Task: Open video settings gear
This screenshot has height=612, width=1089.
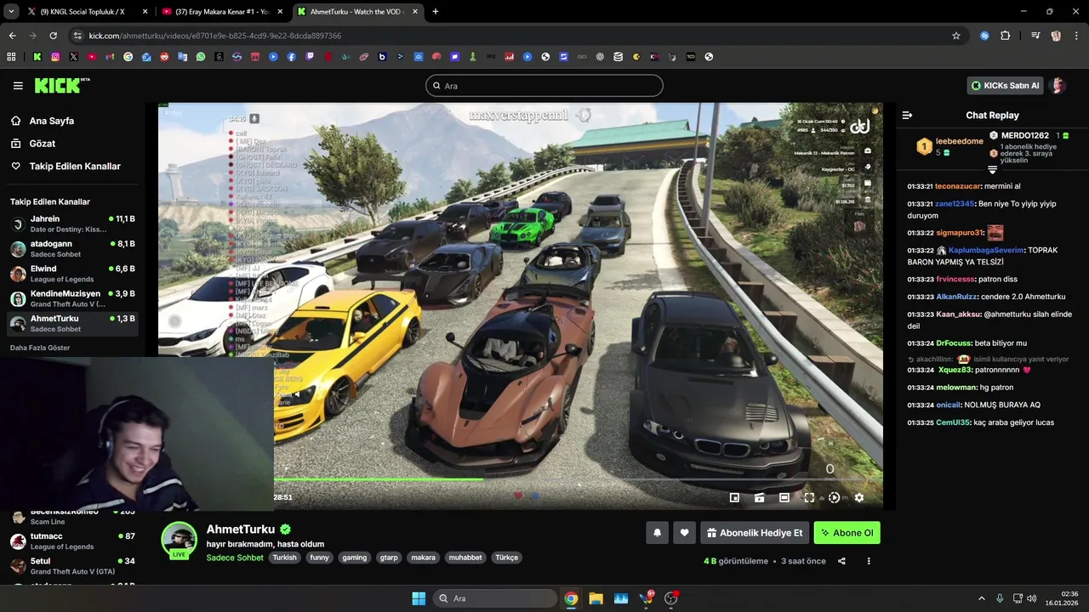Action: point(858,498)
